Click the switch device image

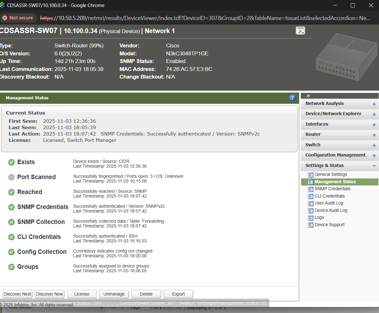pyautogui.click(x=347, y=57)
